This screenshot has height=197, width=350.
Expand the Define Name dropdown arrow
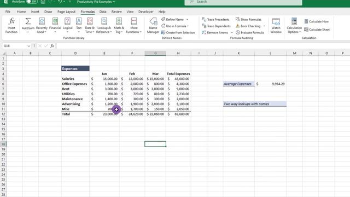[187, 20]
